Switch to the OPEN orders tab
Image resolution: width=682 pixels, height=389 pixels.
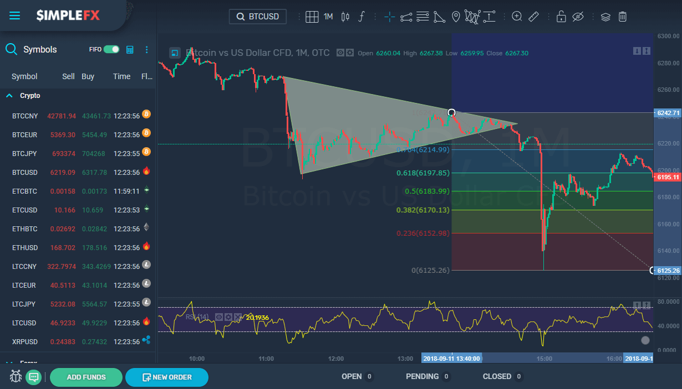tap(358, 376)
